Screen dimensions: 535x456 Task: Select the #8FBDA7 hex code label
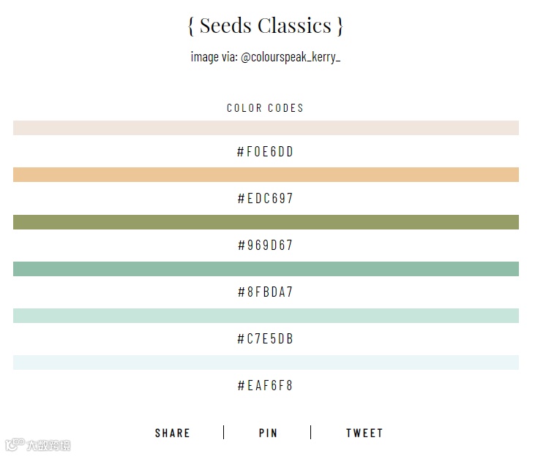tap(266, 292)
